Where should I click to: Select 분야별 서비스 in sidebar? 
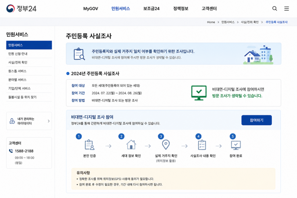pos(29,80)
